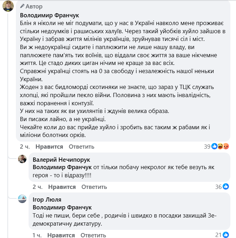Open the blue like reaction icon beside count 39

point(214,147)
